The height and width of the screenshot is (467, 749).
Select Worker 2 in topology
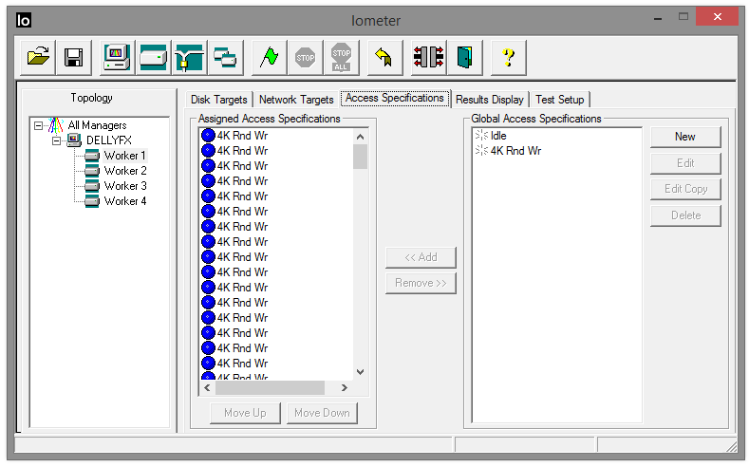click(x=125, y=171)
